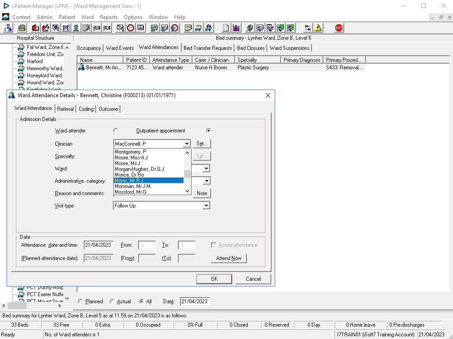Click the colour-lined list window toolbar icon

tap(141, 28)
